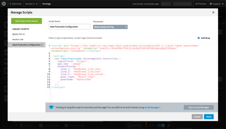
Task: Close the Manage Scripts dialog
Action: 213,12
